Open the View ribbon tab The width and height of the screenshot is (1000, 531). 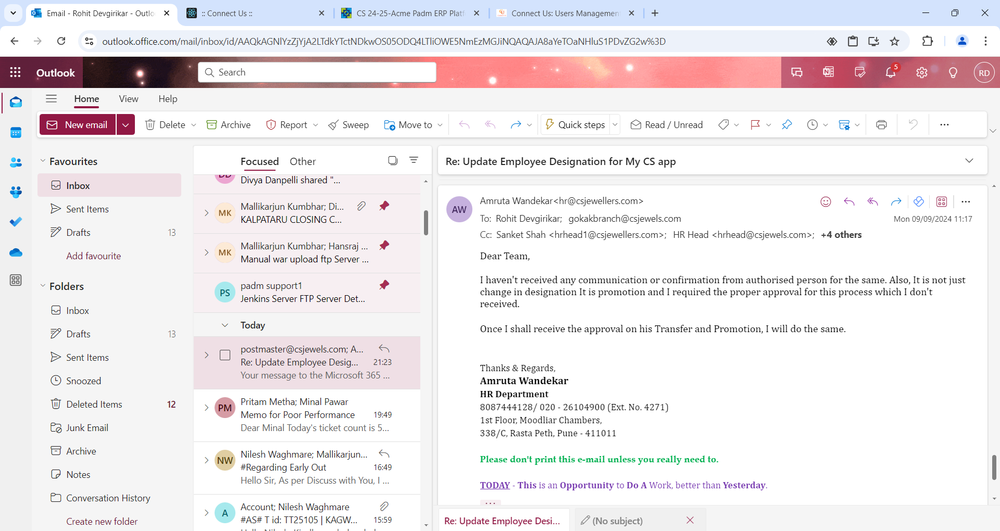pos(128,99)
